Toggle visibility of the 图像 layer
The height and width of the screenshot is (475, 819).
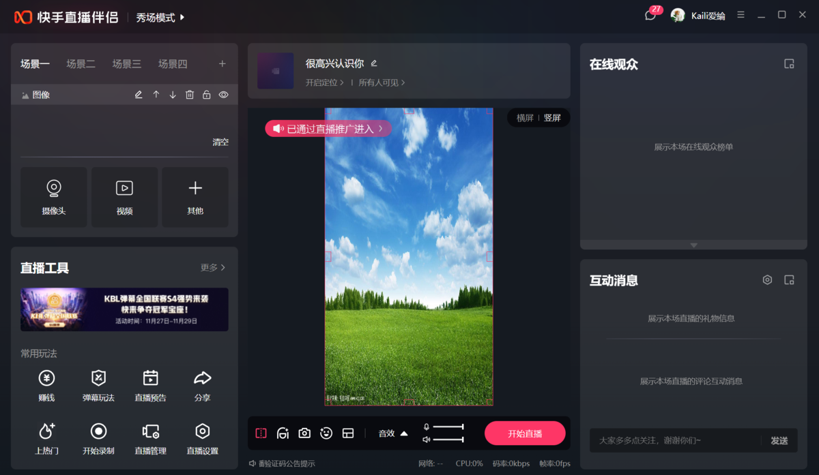(223, 94)
